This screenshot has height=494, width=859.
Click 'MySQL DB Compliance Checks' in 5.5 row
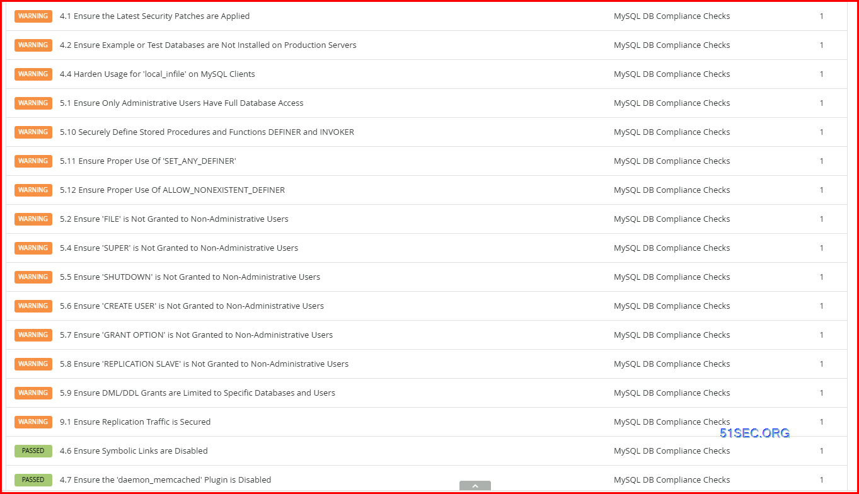[672, 277]
